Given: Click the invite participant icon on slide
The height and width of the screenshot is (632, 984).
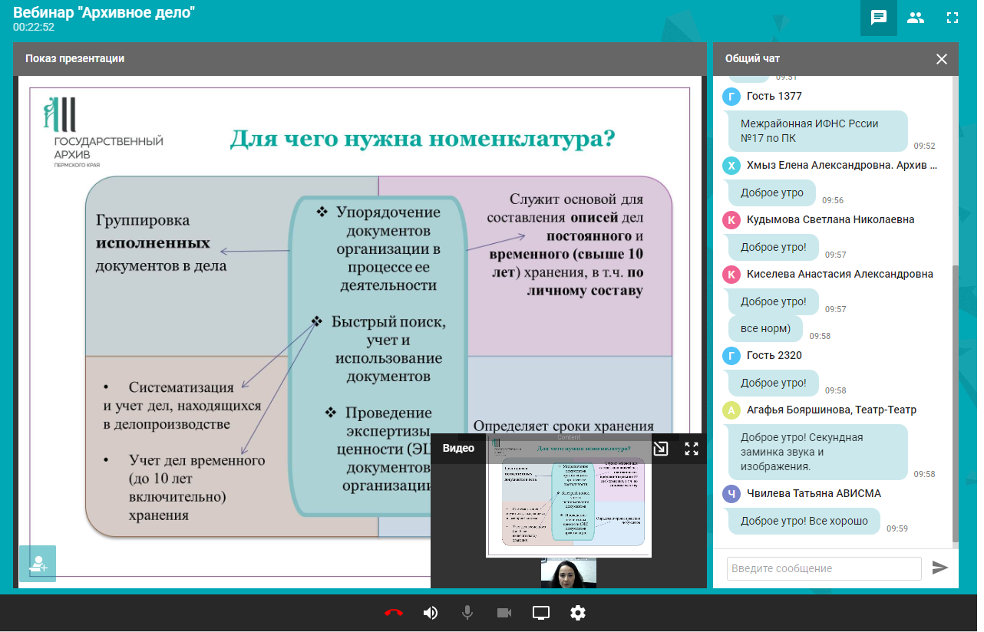Looking at the screenshot, I should tap(38, 564).
